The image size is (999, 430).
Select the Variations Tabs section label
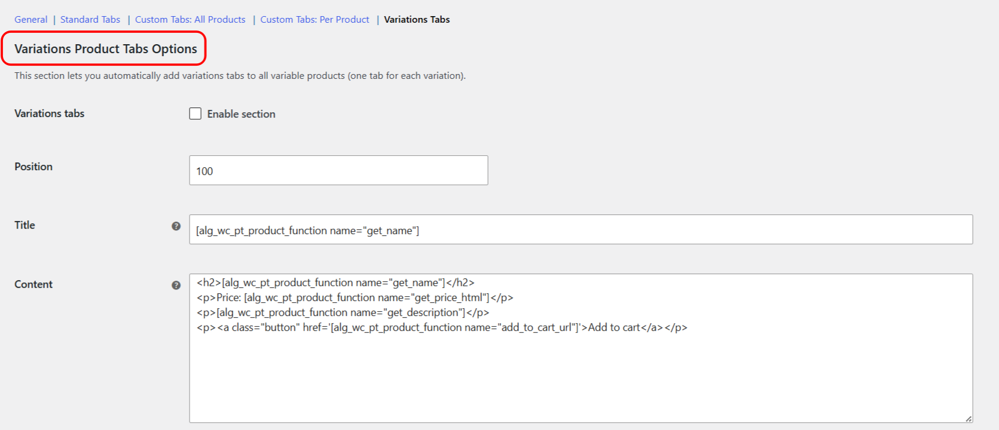pyautogui.click(x=417, y=20)
